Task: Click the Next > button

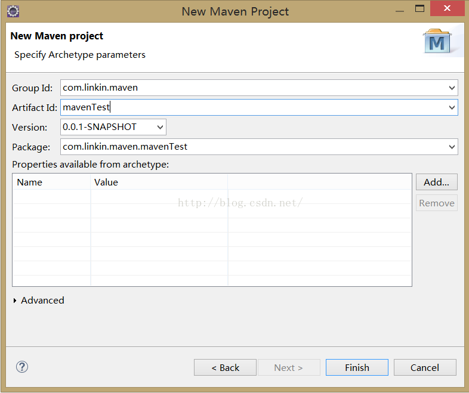Action: click(289, 367)
